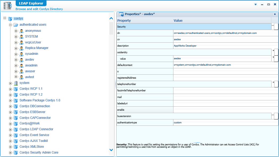Click the Replica Manager user icon
The image size is (279, 157).
(21, 48)
